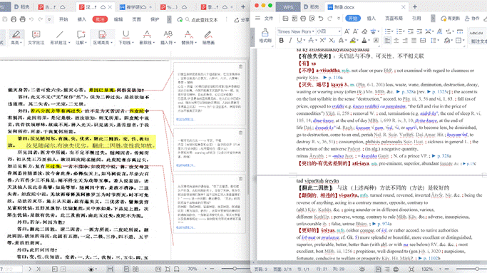Clear formatting with eraser icon

click(364, 31)
